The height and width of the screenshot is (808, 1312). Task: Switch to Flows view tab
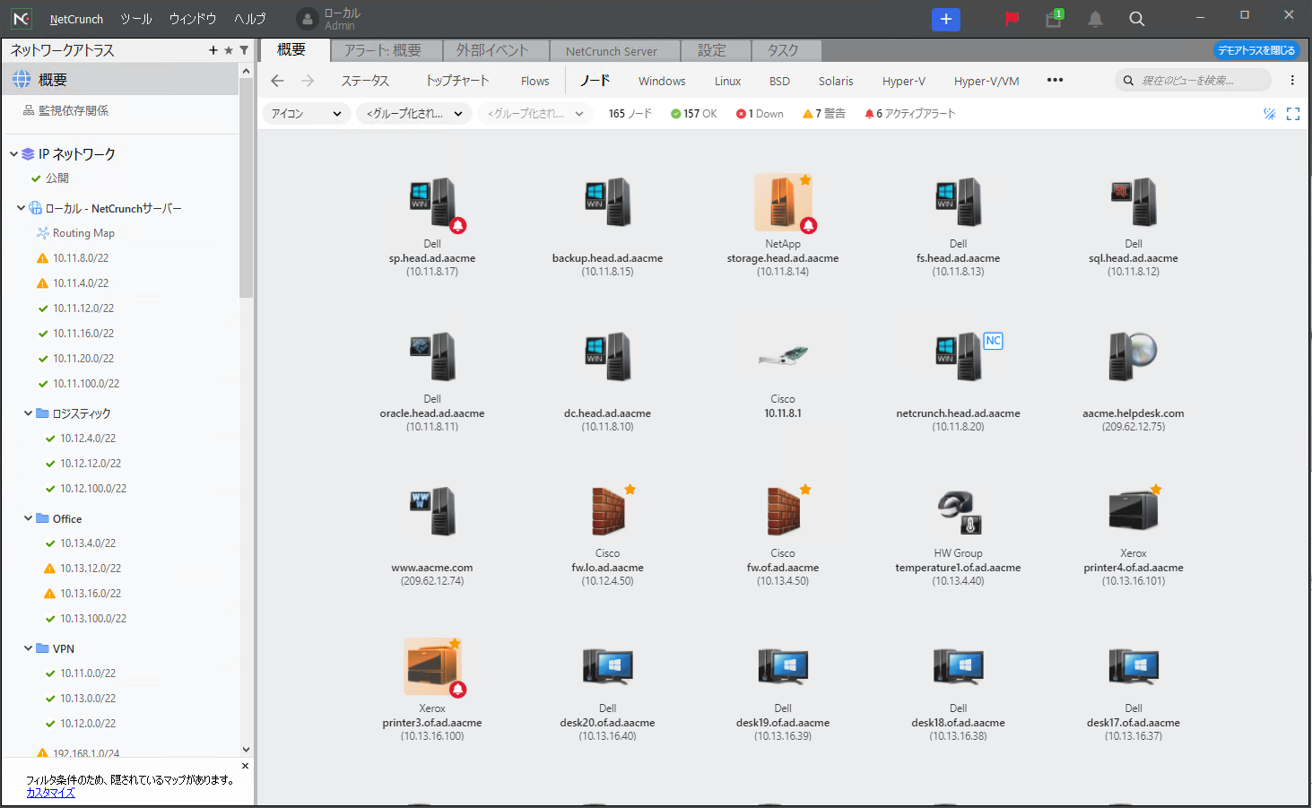(535, 81)
